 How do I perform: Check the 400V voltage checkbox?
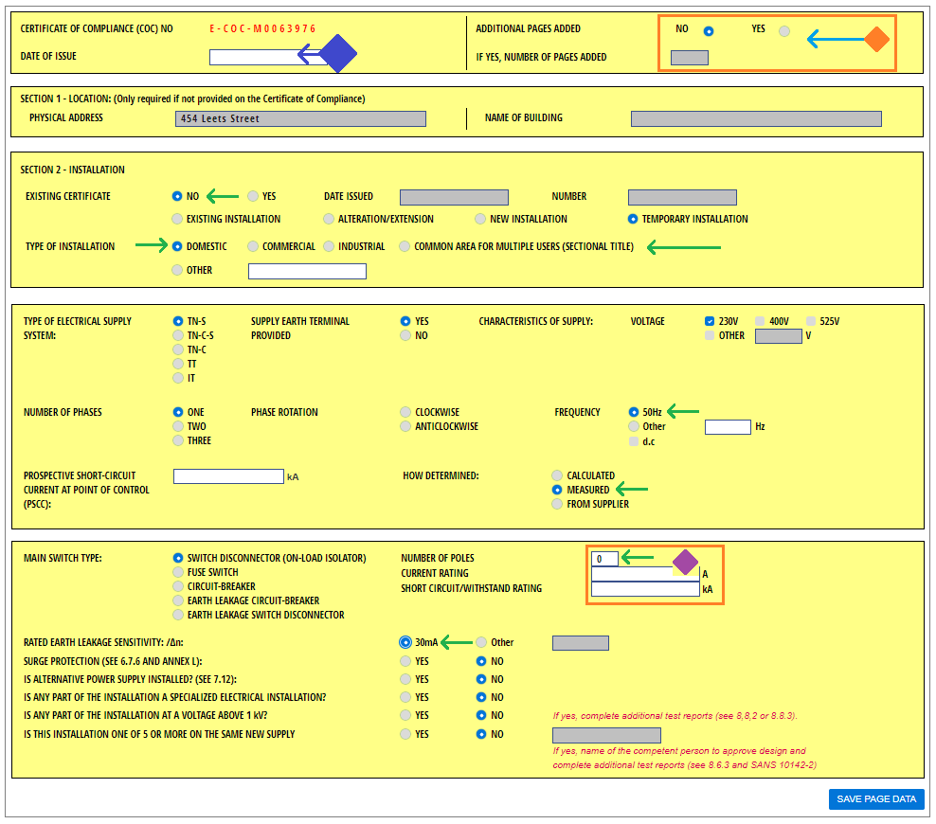(760, 321)
